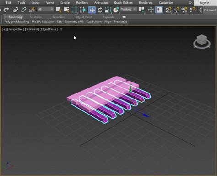Expand the Subdivision panel
Viewport: 217px width, 176px height.
tap(94, 22)
